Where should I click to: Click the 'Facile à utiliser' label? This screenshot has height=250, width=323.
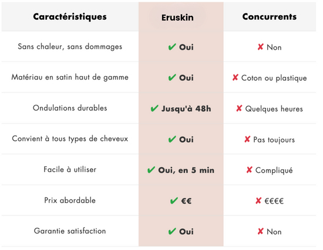coord(70,169)
